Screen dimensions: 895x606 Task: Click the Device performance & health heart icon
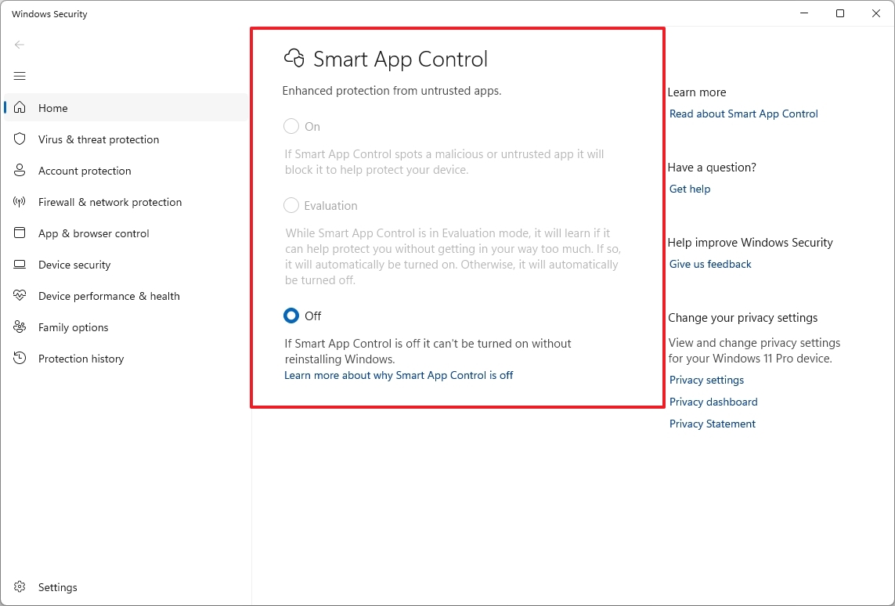coord(20,296)
